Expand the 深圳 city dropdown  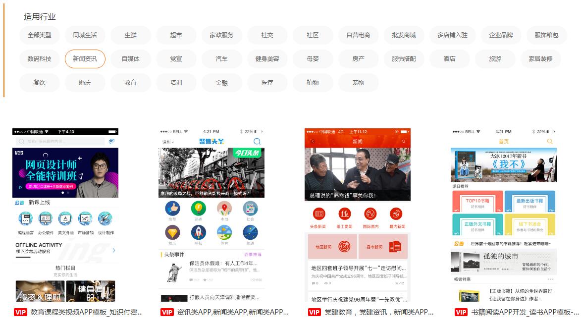tap(168, 142)
